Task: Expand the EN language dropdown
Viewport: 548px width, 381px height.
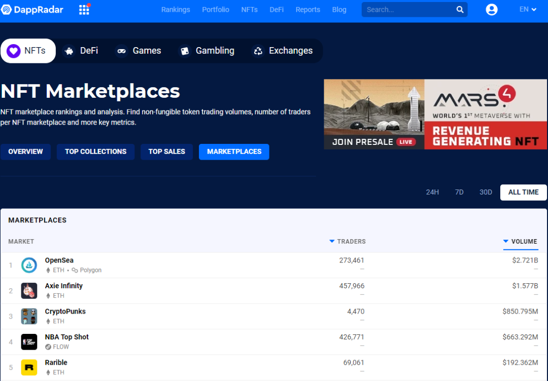Action: click(528, 10)
